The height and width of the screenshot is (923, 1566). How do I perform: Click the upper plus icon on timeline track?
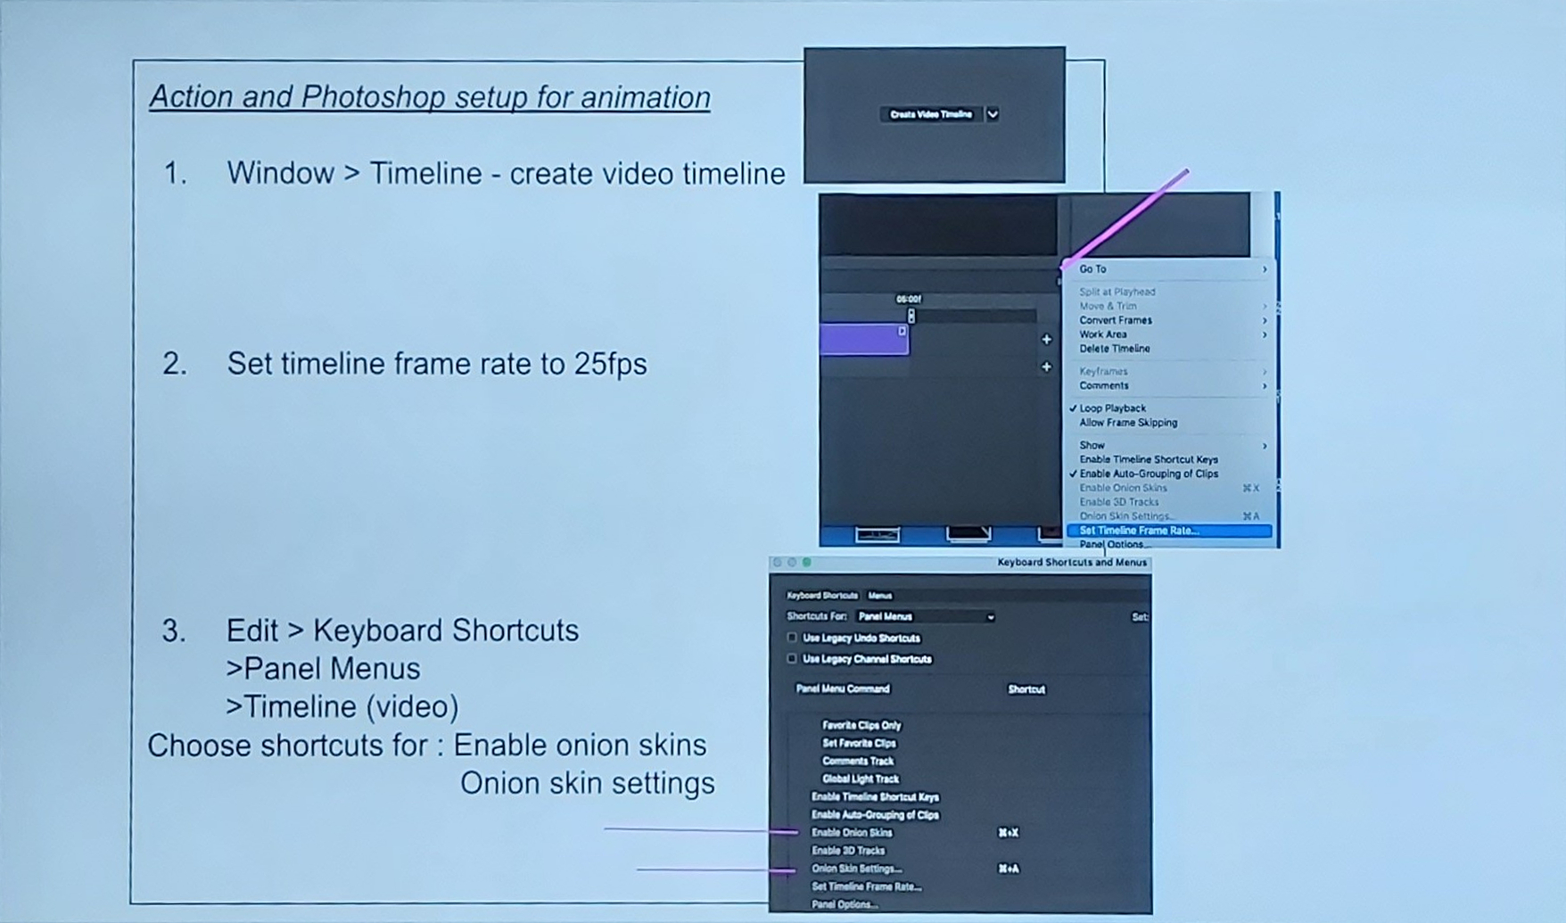click(x=1047, y=339)
